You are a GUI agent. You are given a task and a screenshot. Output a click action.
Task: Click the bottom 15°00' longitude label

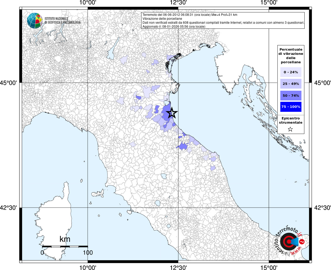(x=269, y=267)
